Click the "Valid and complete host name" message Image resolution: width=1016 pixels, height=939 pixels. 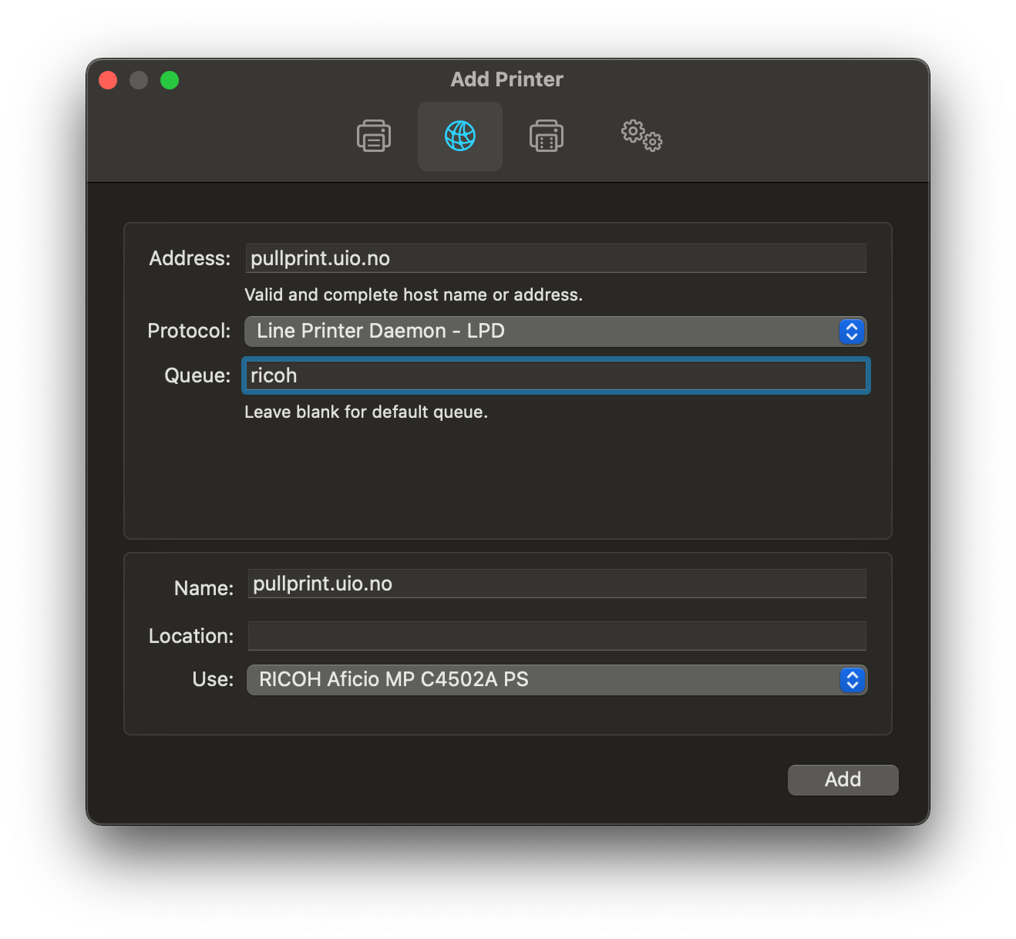[413, 294]
